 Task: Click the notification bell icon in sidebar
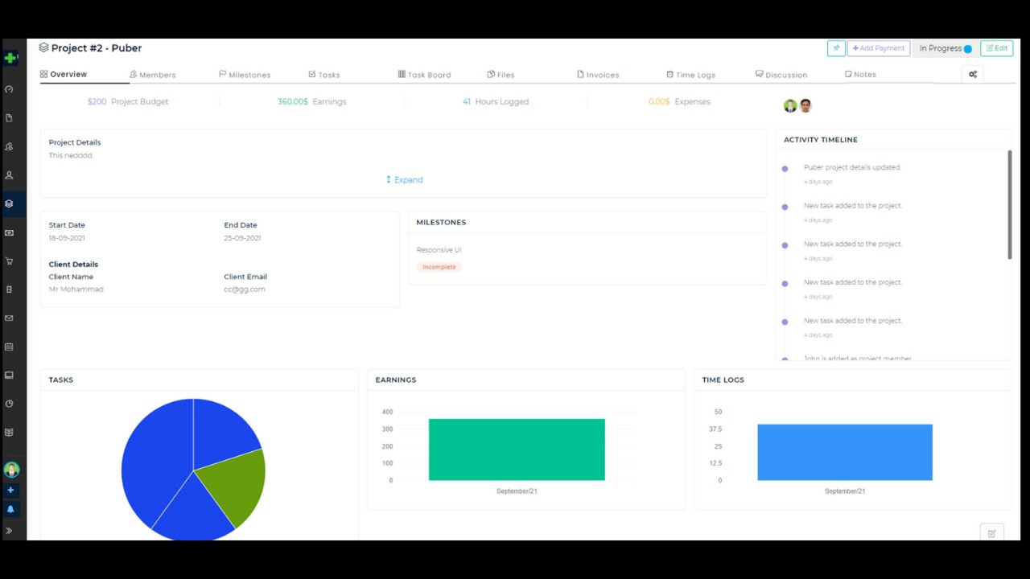tap(10, 509)
